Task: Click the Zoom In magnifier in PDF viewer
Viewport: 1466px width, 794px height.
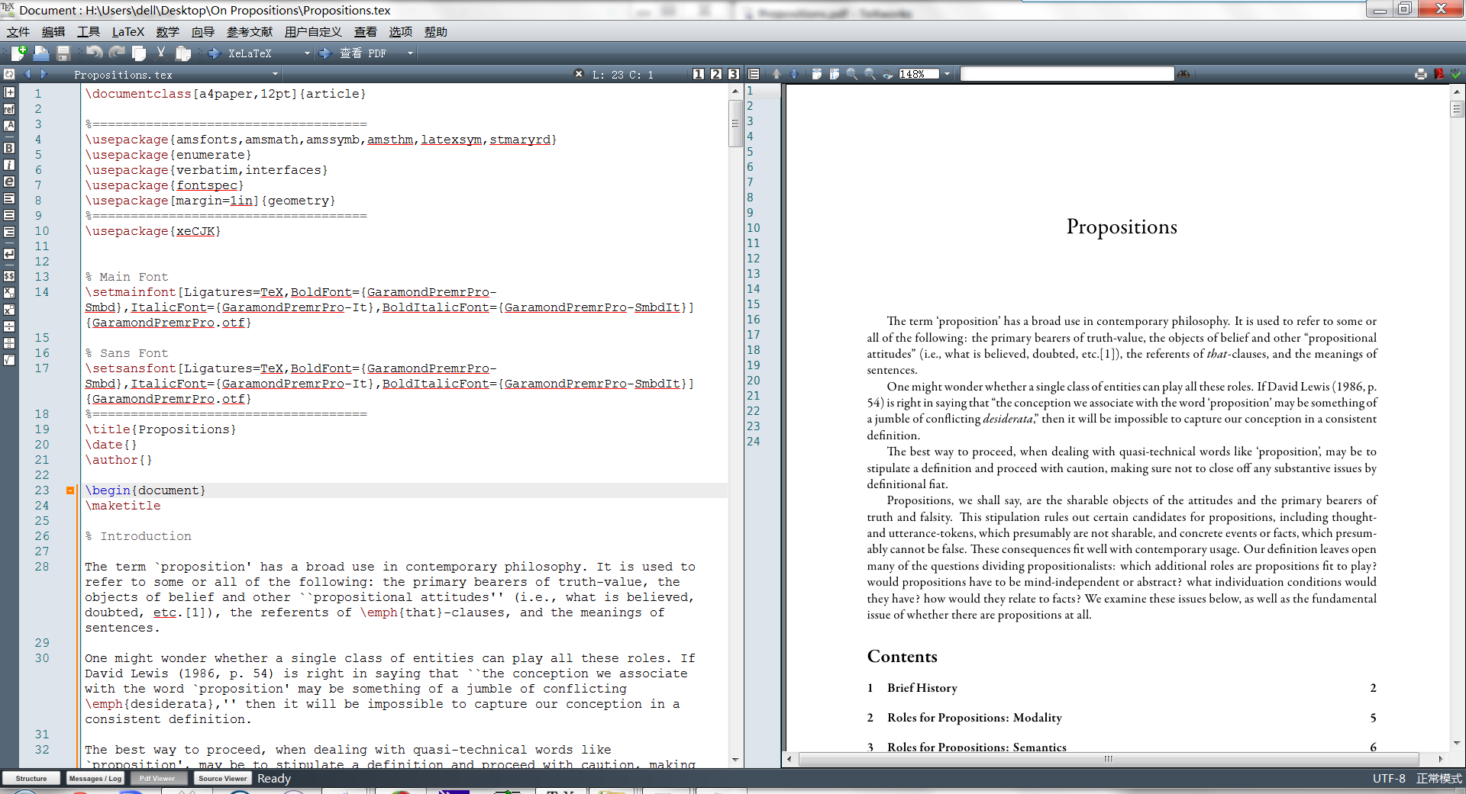Action: click(x=851, y=74)
